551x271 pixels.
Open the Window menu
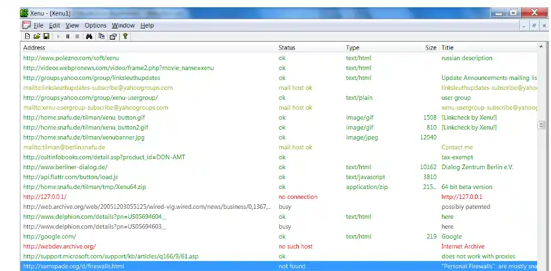123,25
